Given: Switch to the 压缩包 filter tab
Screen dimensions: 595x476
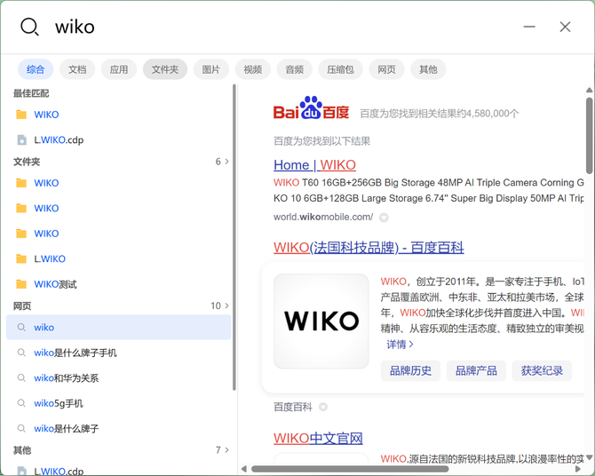Looking at the screenshot, I should pos(340,69).
